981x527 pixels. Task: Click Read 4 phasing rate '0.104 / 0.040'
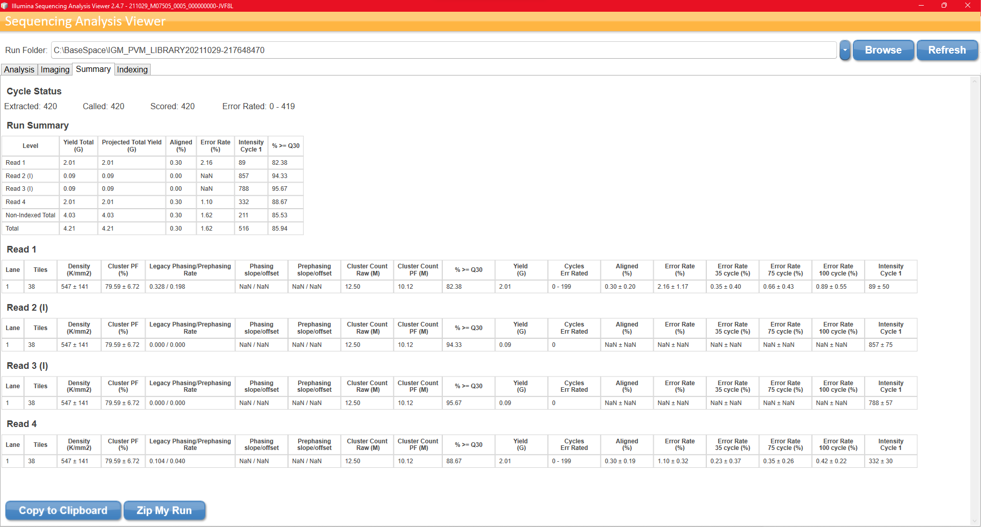coord(167,461)
